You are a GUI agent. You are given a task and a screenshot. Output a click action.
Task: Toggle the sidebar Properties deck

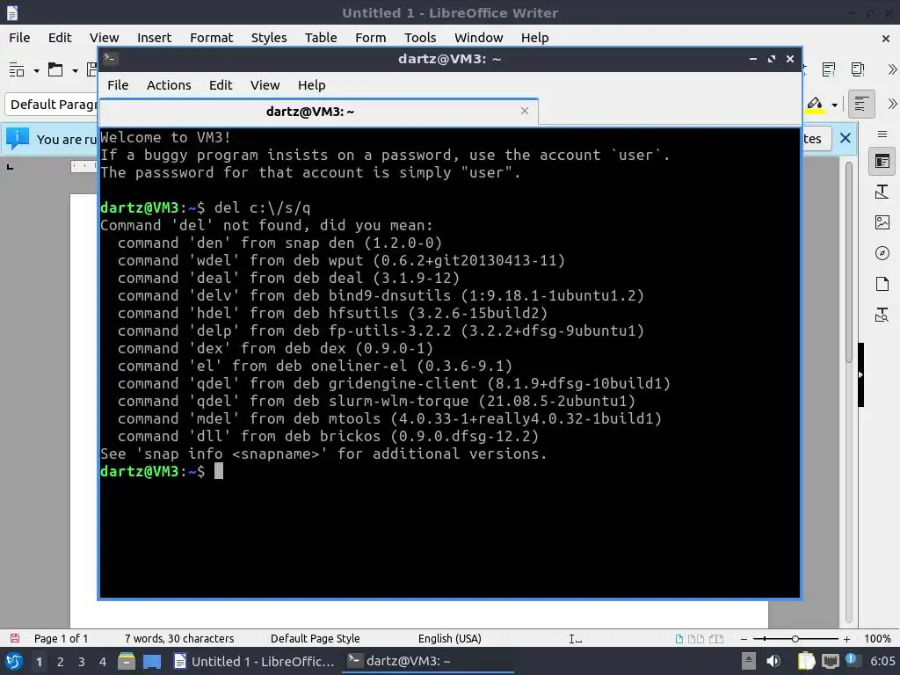pos(882,162)
